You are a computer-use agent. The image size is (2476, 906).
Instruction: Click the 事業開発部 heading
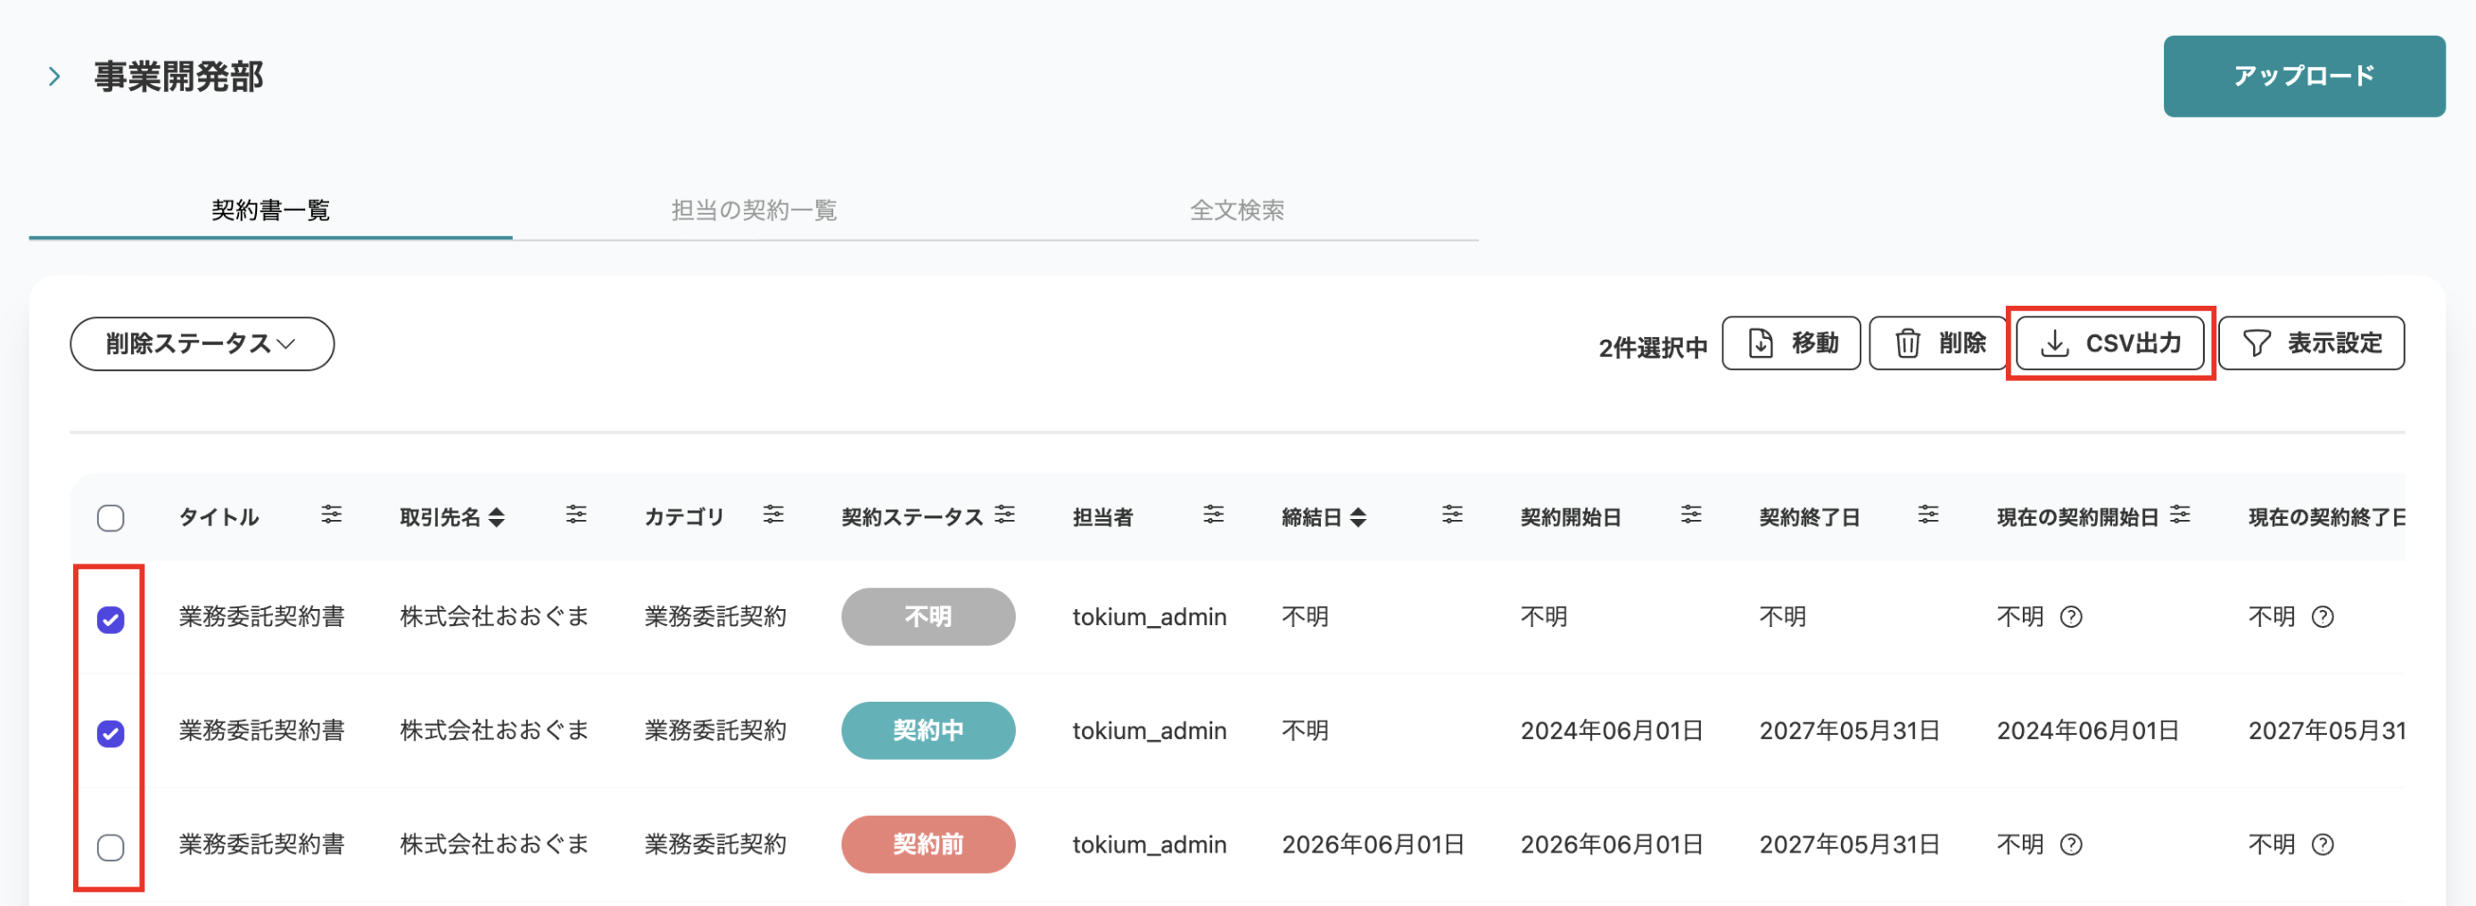(178, 77)
